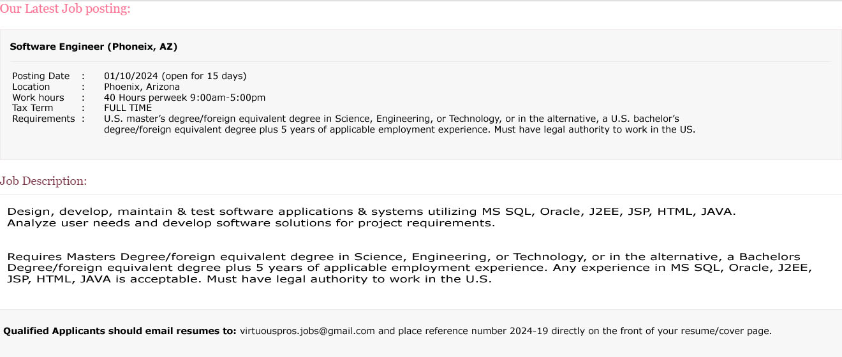Click the virtuouspros.jobs@gmail.com email address
This screenshot has width=842, height=357.
307,331
